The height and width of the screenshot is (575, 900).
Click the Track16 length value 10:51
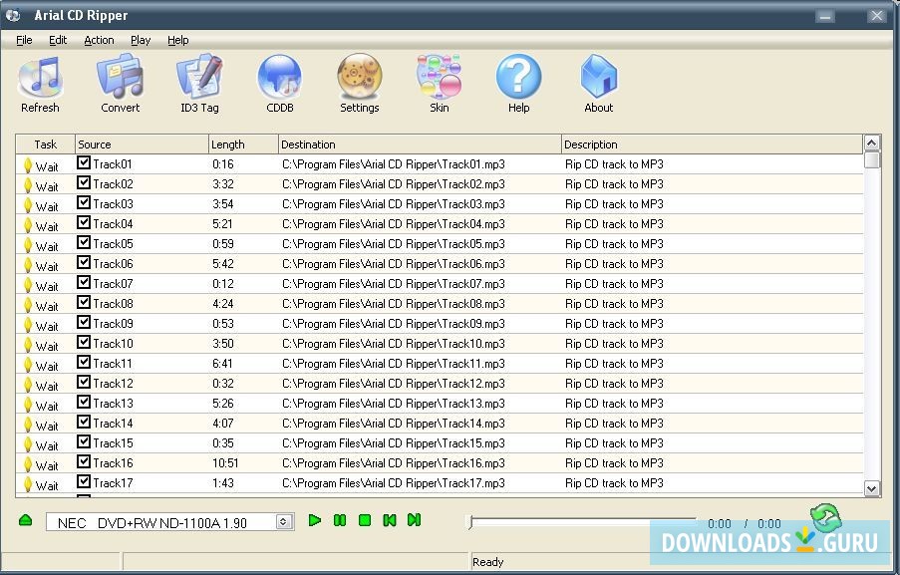point(225,463)
